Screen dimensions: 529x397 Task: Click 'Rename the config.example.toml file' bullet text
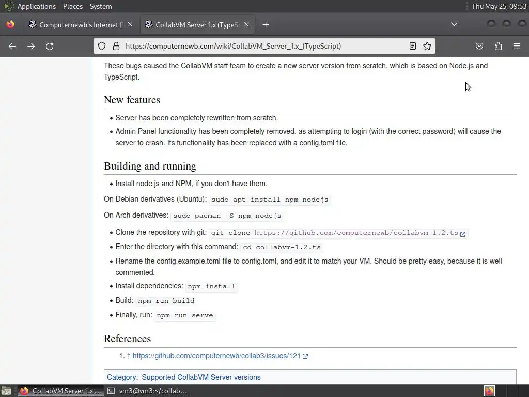point(309,267)
